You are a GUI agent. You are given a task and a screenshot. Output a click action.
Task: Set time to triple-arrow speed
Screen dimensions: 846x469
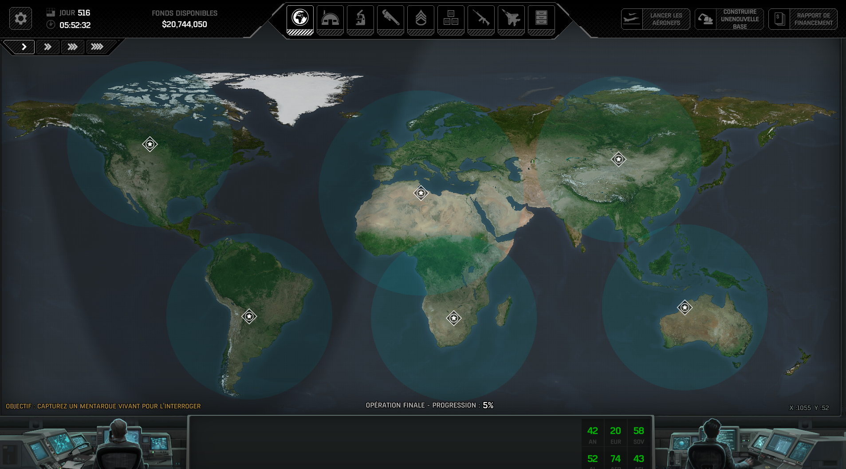[72, 47]
